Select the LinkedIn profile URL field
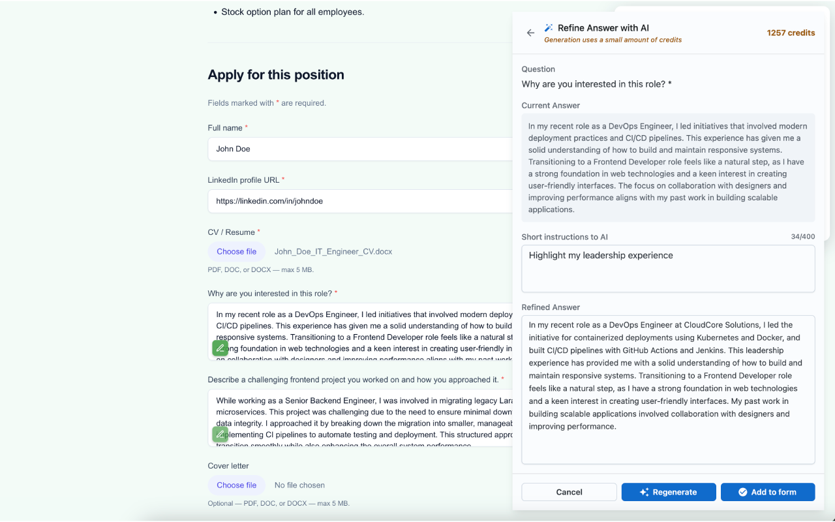The height and width of the screenshot is (522, 835). click(359, 201)
